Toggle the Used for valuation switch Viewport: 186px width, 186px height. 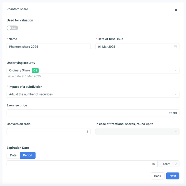[x=12, y=28]
